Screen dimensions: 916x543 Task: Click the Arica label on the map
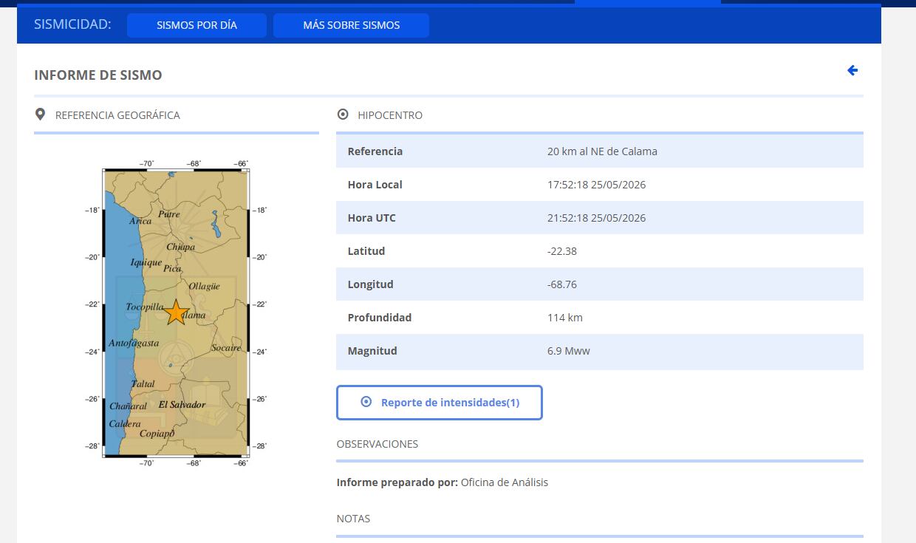pos(140,220)
